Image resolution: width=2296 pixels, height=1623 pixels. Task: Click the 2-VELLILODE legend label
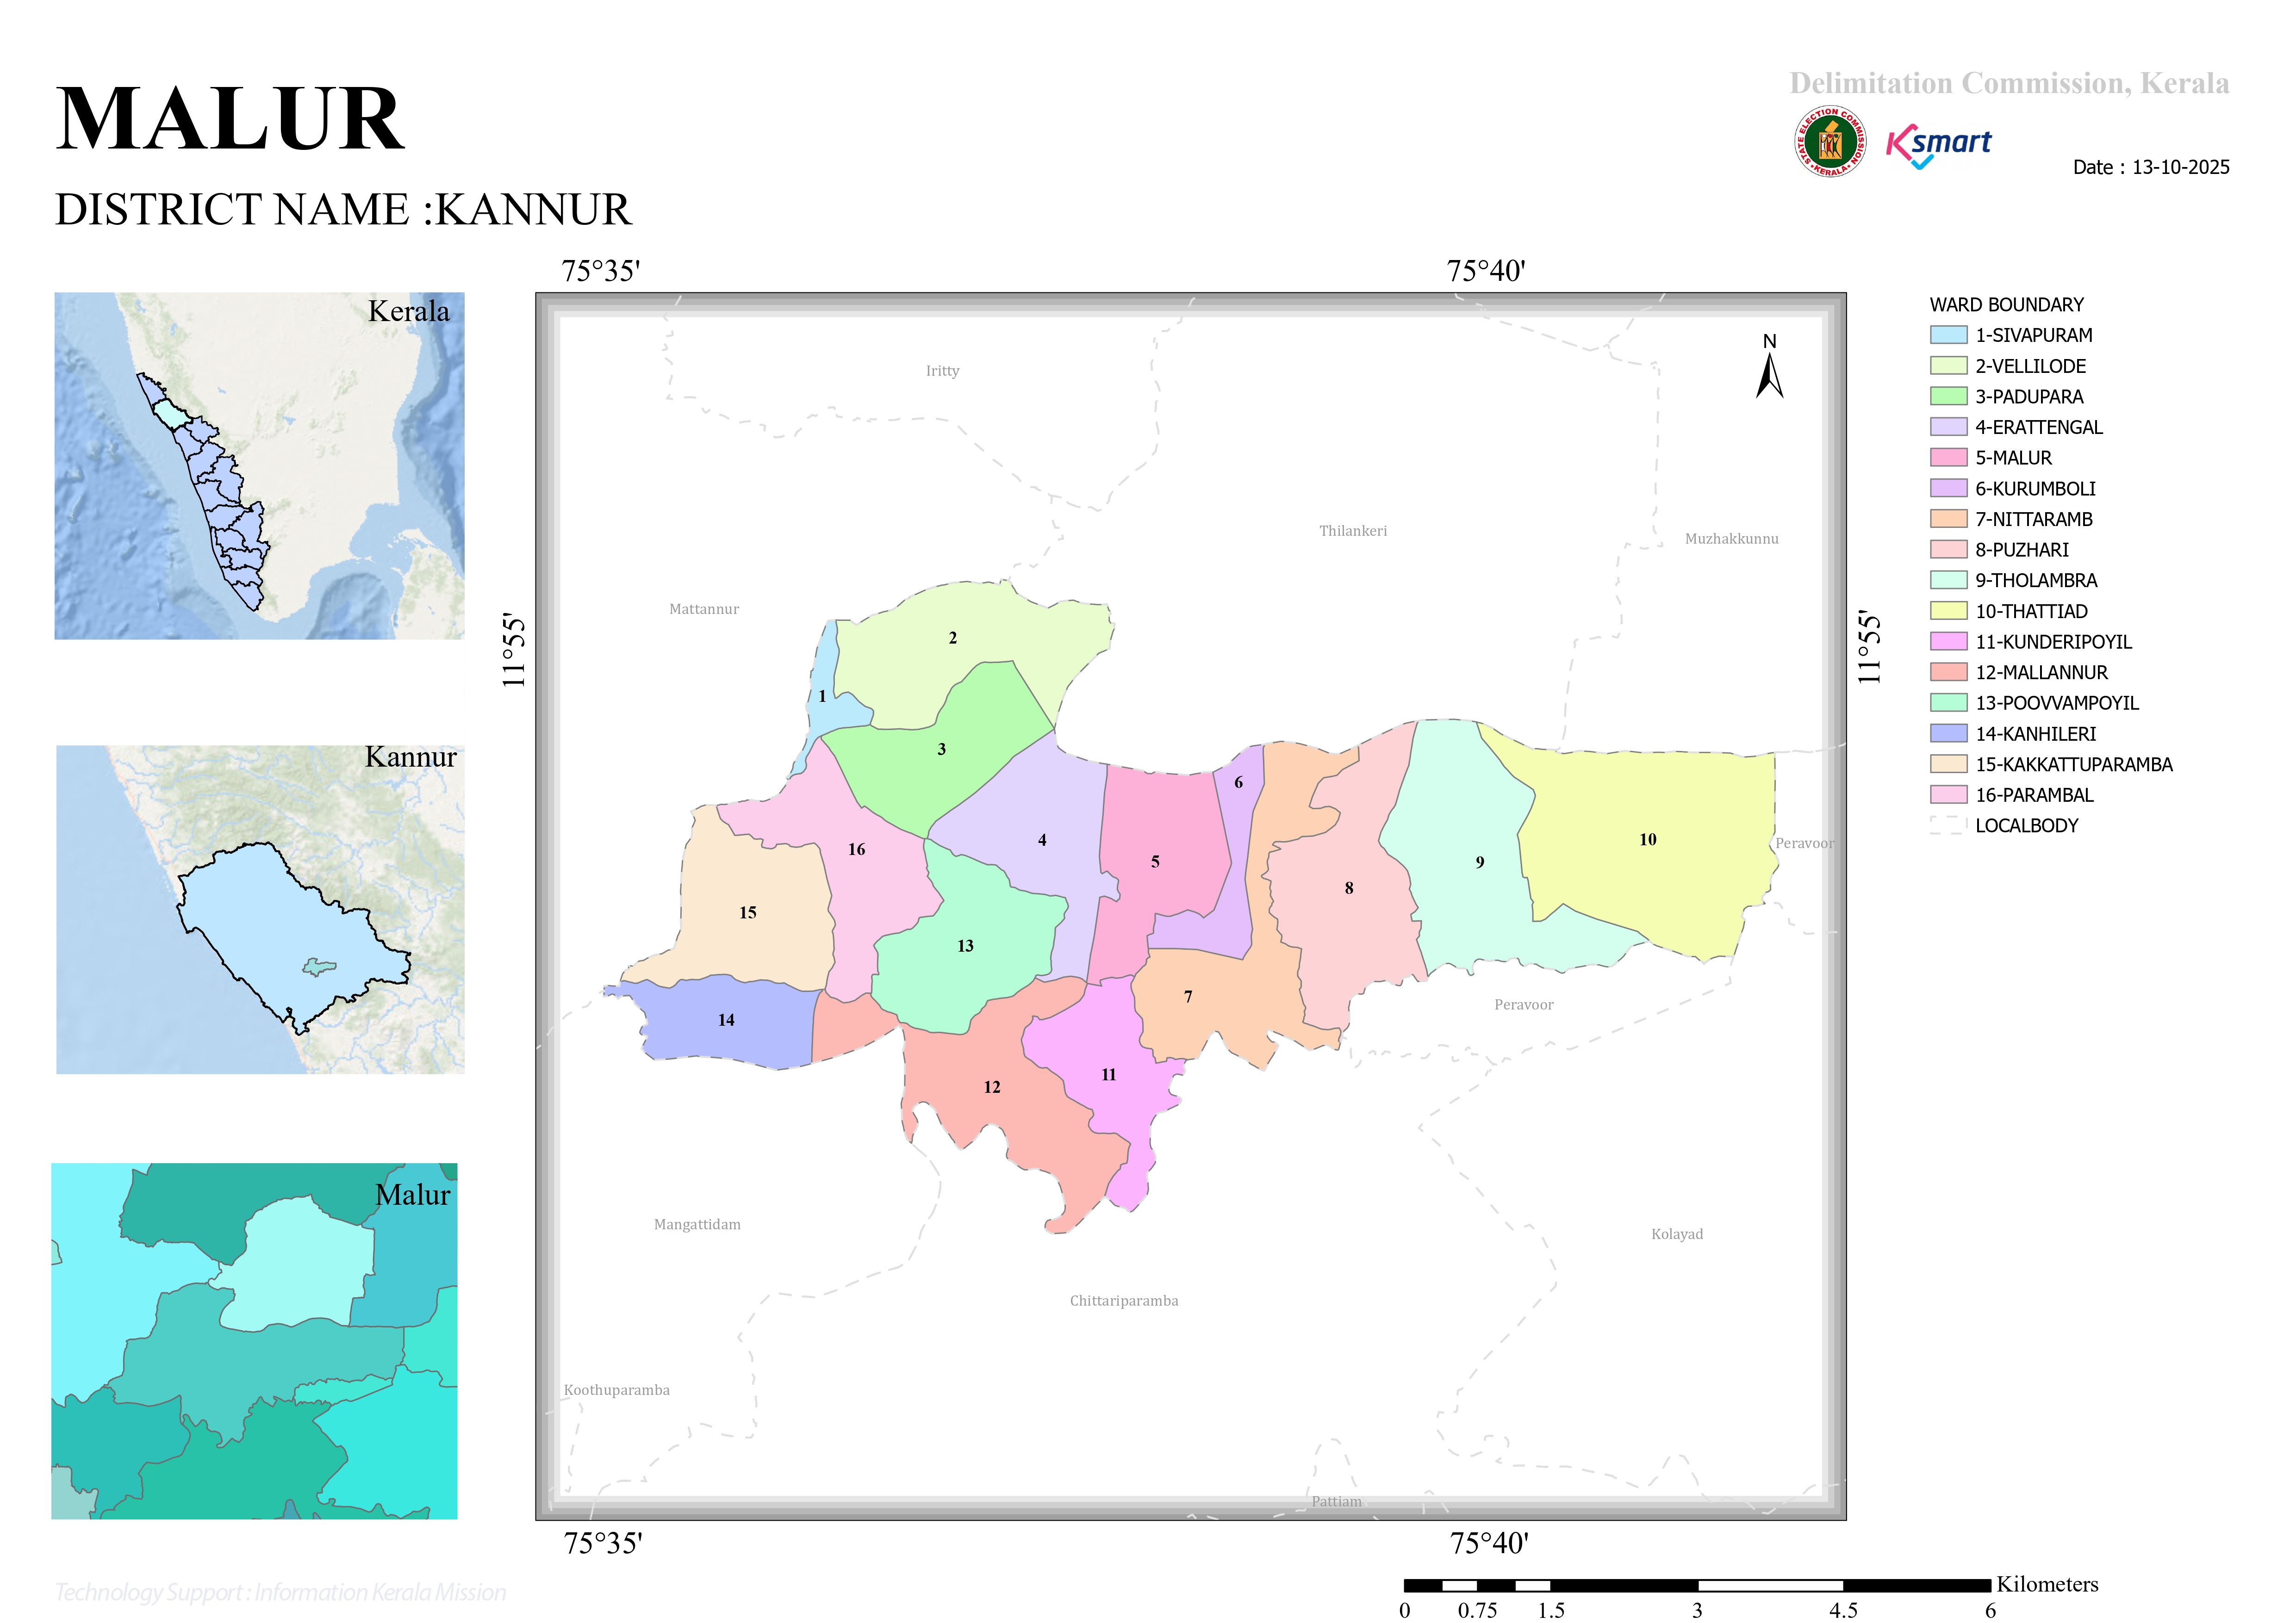click(x=2030, y=366)
